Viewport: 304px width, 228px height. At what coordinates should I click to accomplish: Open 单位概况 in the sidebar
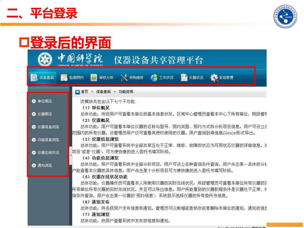[x=45, y=101]
